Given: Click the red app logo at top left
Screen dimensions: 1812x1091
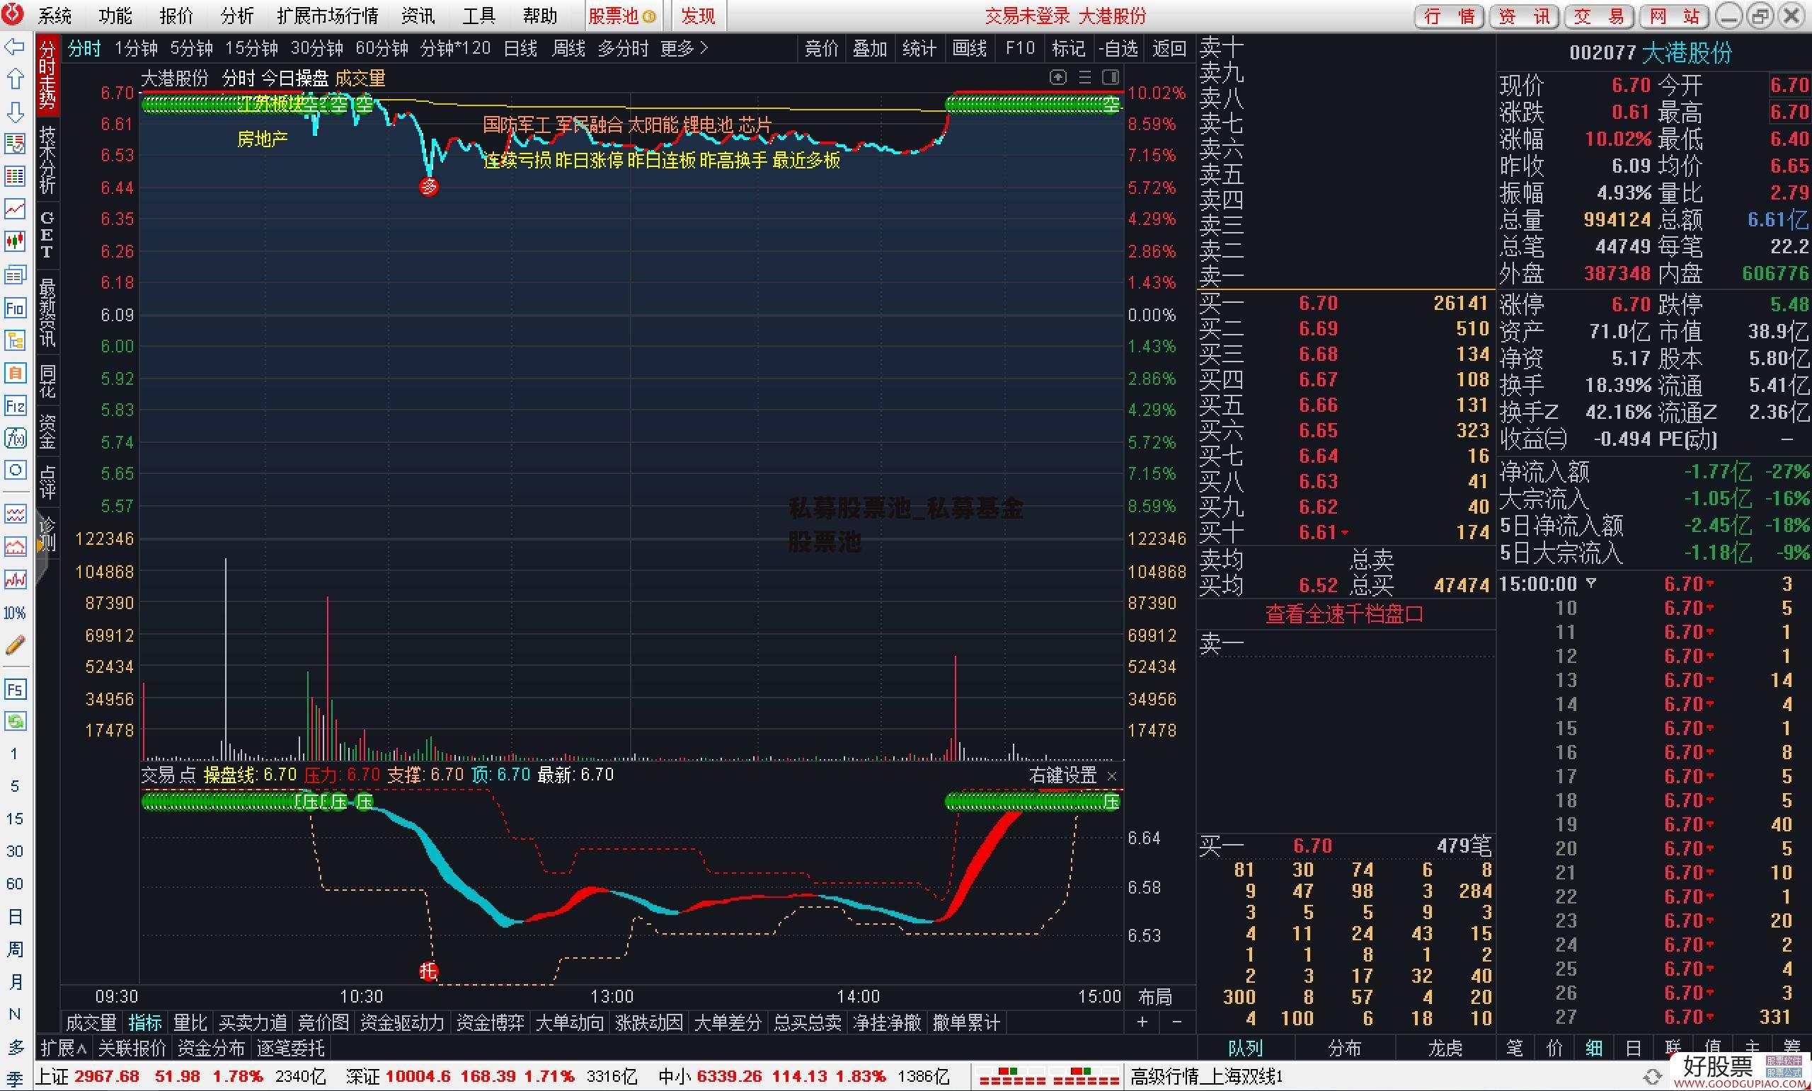Looking at the screenshot, I should (x=13, y=13).
